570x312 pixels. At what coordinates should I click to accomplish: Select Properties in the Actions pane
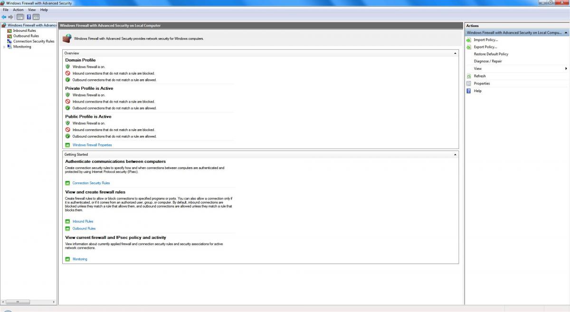(482, 84)
